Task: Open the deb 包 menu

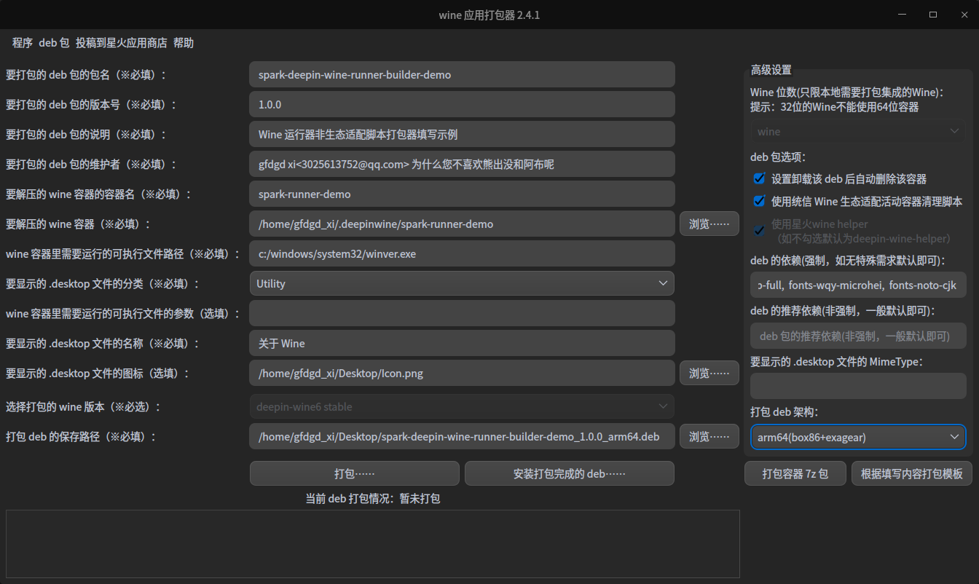Action: (54, 43)
